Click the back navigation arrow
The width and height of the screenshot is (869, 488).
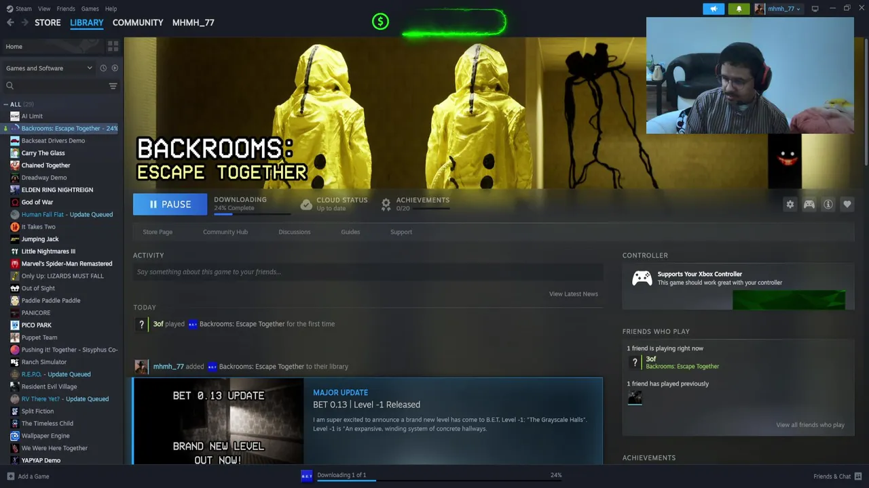click(10, 22)
